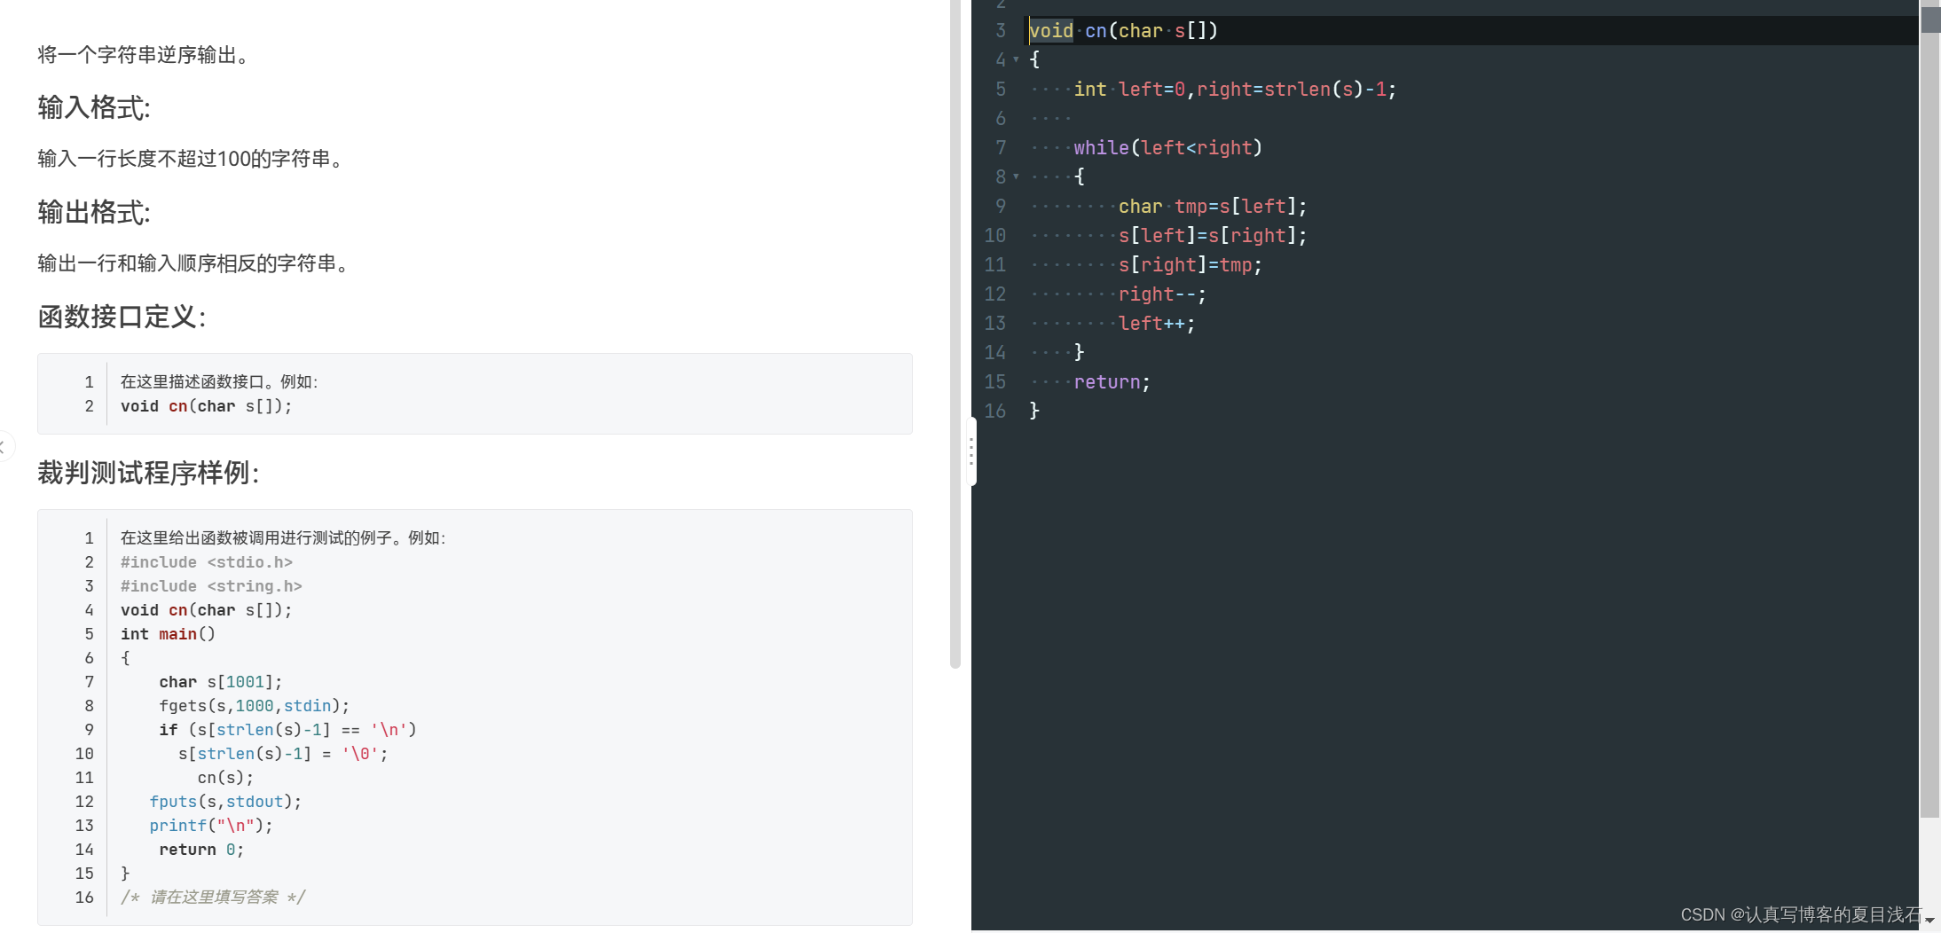The height and width of the screenshot is (933, 1941).
Task: Click editor line 7 'while(left<right)'
Action: (x=1168, y=148)
